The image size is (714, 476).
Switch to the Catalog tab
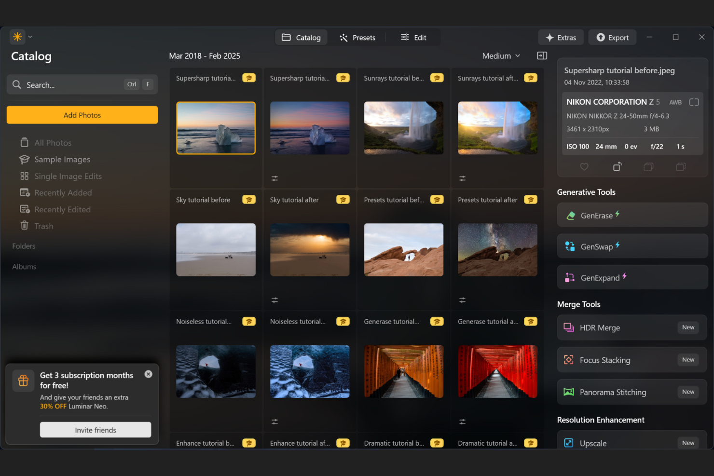point(301,38)
